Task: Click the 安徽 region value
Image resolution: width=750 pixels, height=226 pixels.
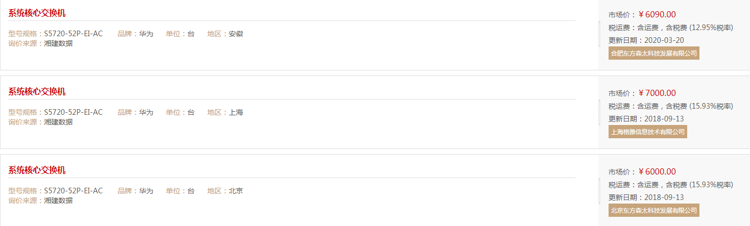Action: click(x=236, y=34)
